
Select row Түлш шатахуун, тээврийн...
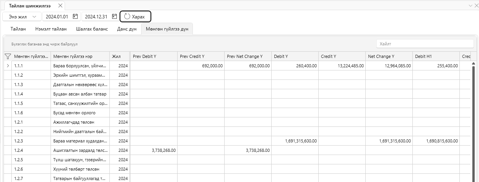(80, 160)
